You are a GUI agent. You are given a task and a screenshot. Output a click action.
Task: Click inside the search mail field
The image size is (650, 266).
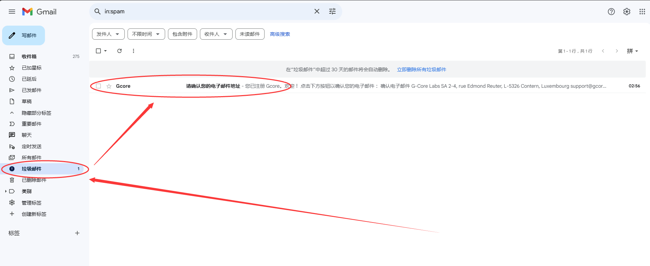pos(207,11)
